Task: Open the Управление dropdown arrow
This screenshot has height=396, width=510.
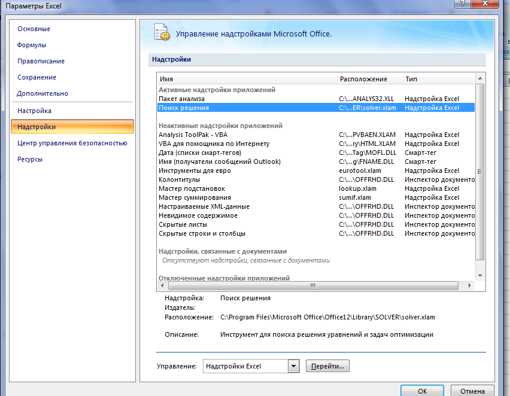Action: click(x=293, y=366)
